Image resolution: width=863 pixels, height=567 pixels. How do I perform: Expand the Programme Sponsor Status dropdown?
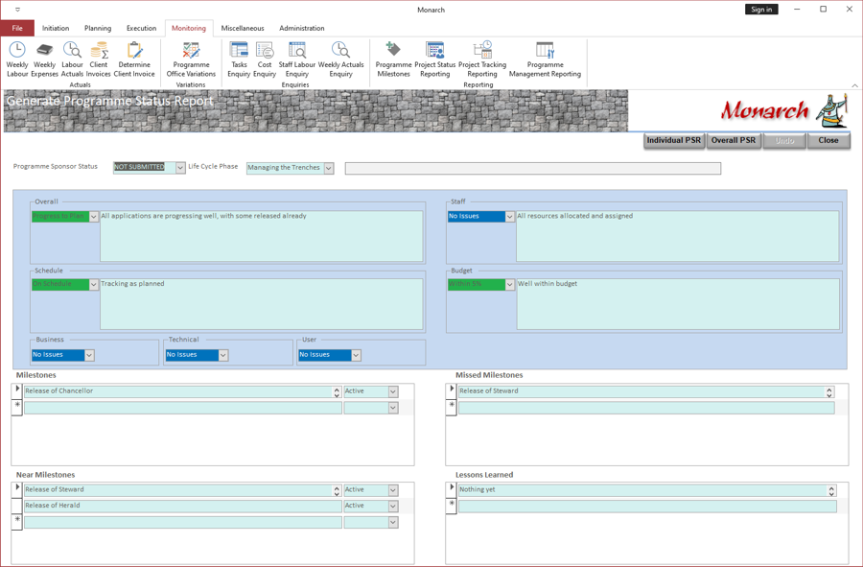(x=180, y=167)
